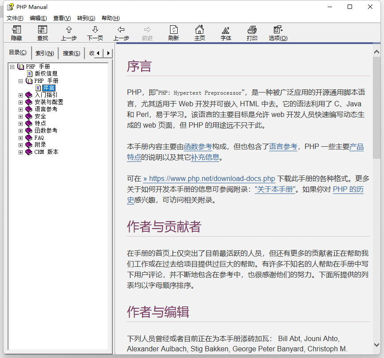Switch to the 搜索 tab

pyautogui.click(x=71, y=53)
